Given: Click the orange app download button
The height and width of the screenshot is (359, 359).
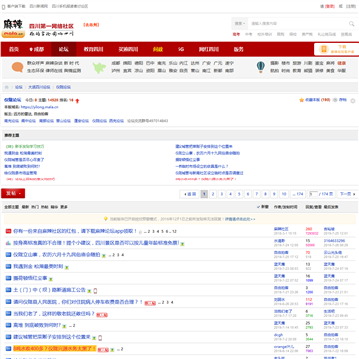Looking at the screenshot, I should click(x=336, y=49).
